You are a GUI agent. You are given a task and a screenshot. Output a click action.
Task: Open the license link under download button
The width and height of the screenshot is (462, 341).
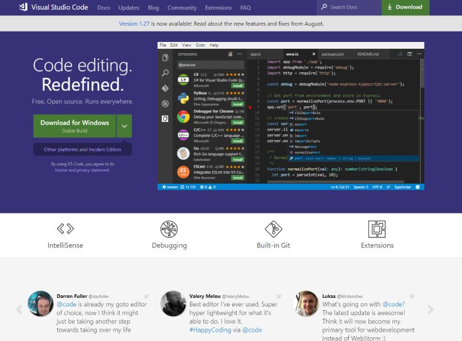click(x=61, y=170)
